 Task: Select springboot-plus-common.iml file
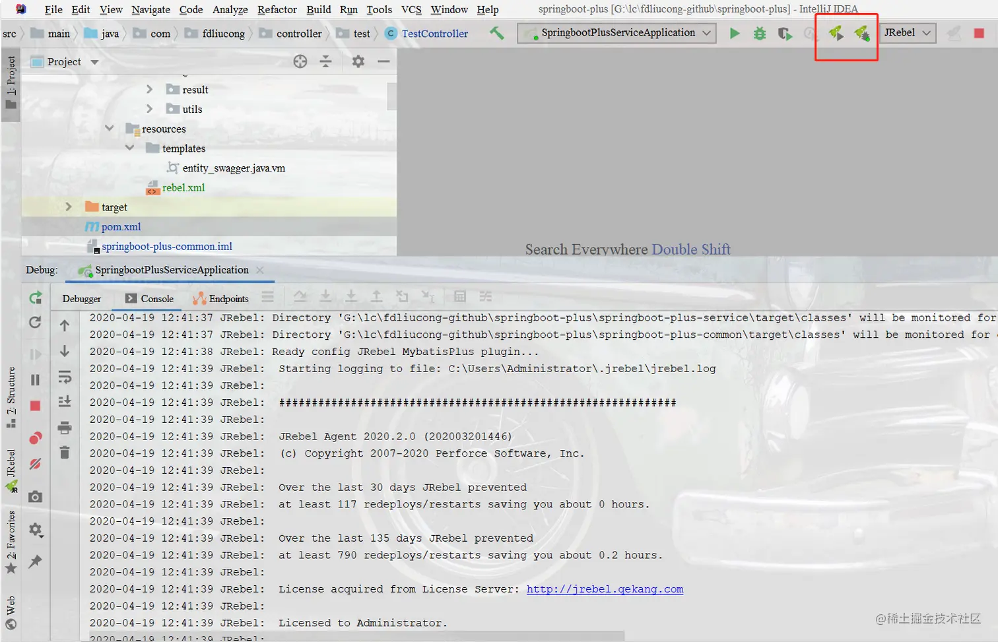pos(167,246)
